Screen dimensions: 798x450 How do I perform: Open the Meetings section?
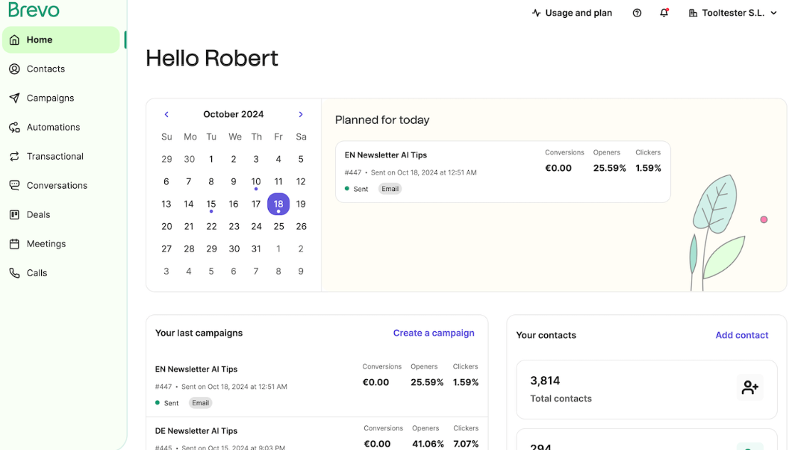tap(46, 243)
